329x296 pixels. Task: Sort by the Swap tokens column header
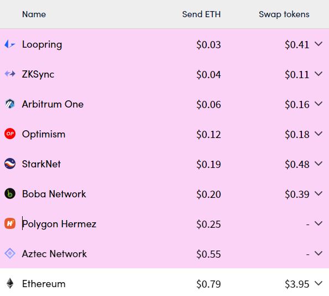pyautogui.click(x=284, y=14)
